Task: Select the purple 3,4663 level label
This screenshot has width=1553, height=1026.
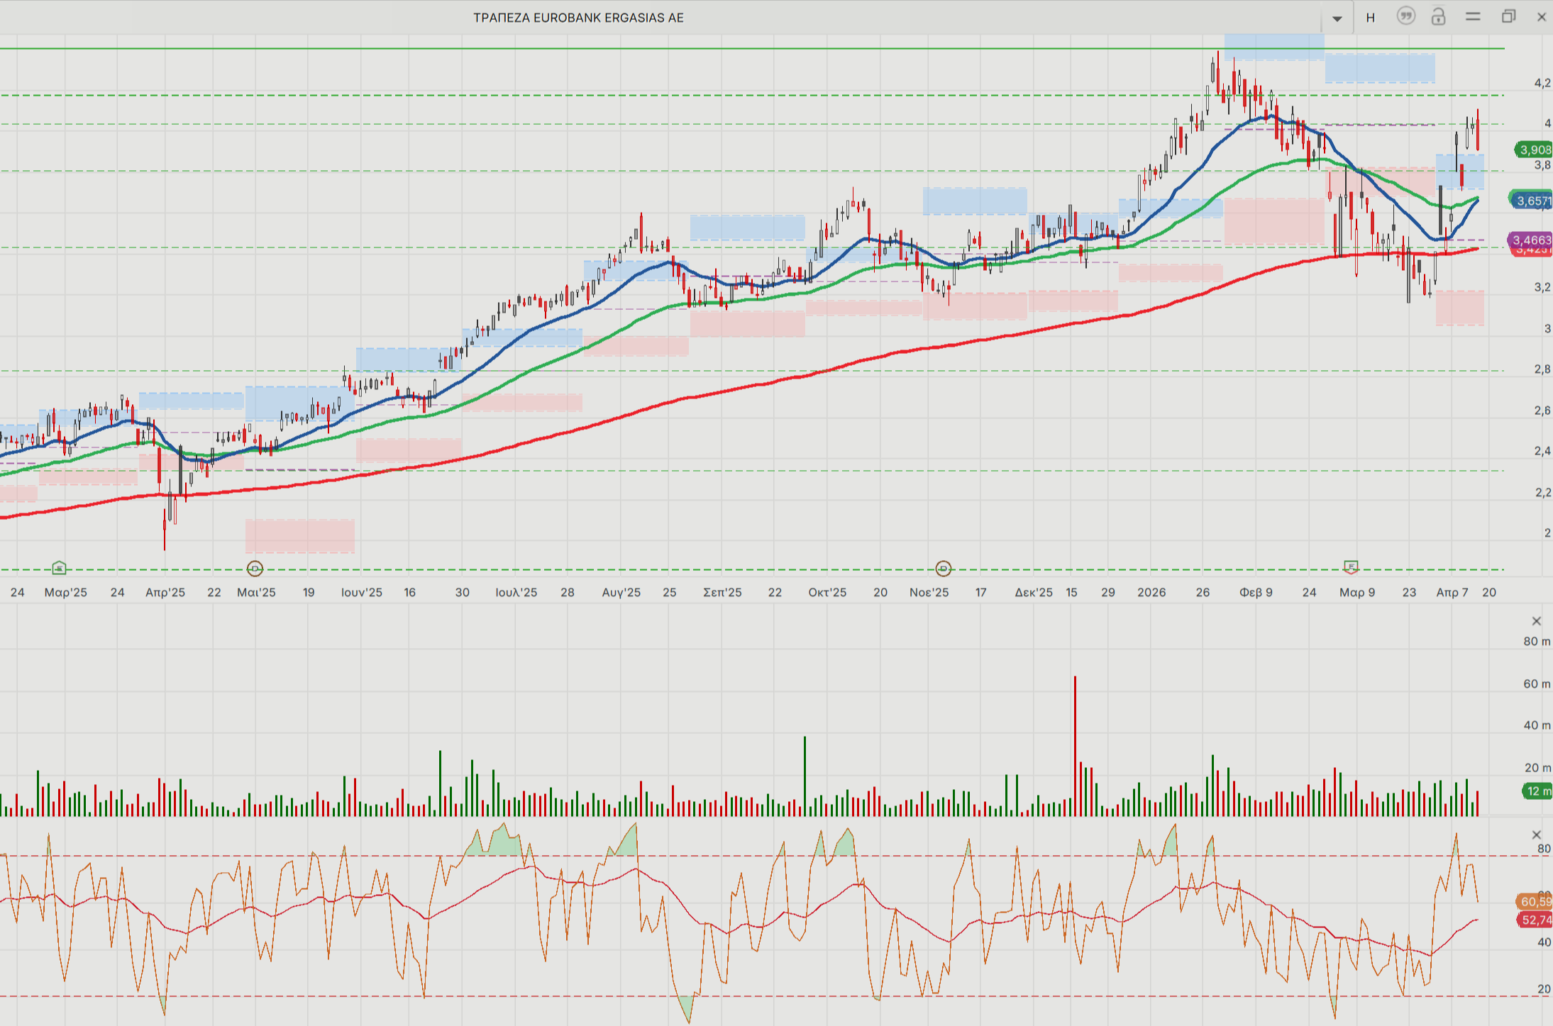Action: [x=1531, y=240]
